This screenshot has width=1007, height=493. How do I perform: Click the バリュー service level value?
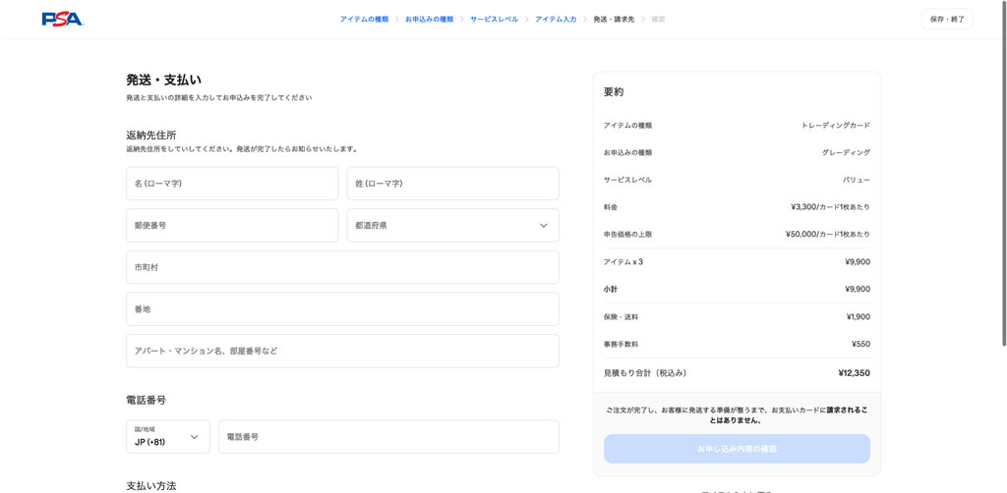coord(857,180)
